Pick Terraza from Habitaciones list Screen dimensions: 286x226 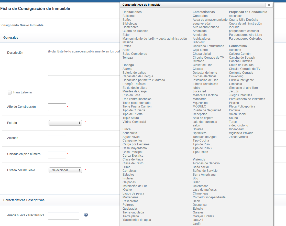tap(127, 58)
